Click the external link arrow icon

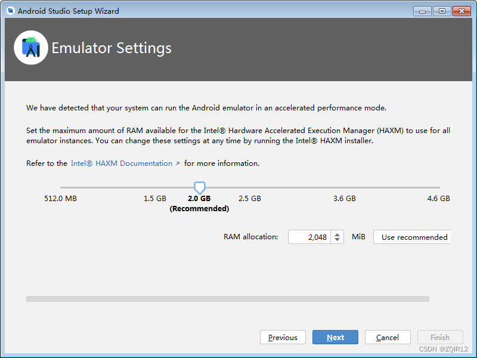(x=178, y=163)
